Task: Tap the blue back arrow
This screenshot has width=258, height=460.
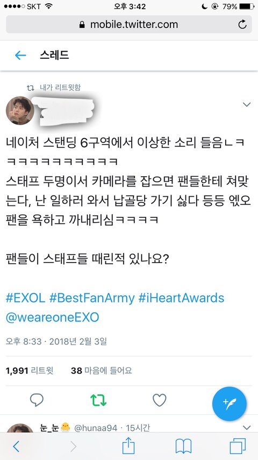Action: point(20,55)
